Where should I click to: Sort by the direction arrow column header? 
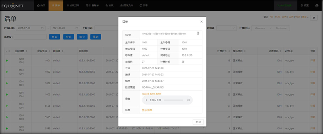[8, 51]
